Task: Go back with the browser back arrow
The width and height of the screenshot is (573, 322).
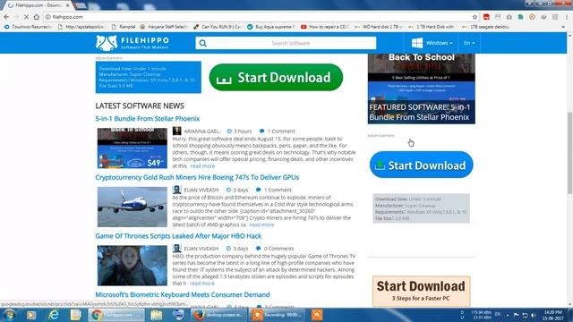Action: pos(6,17)
